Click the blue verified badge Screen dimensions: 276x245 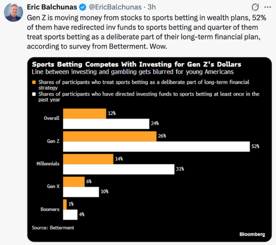pos(83,7)
